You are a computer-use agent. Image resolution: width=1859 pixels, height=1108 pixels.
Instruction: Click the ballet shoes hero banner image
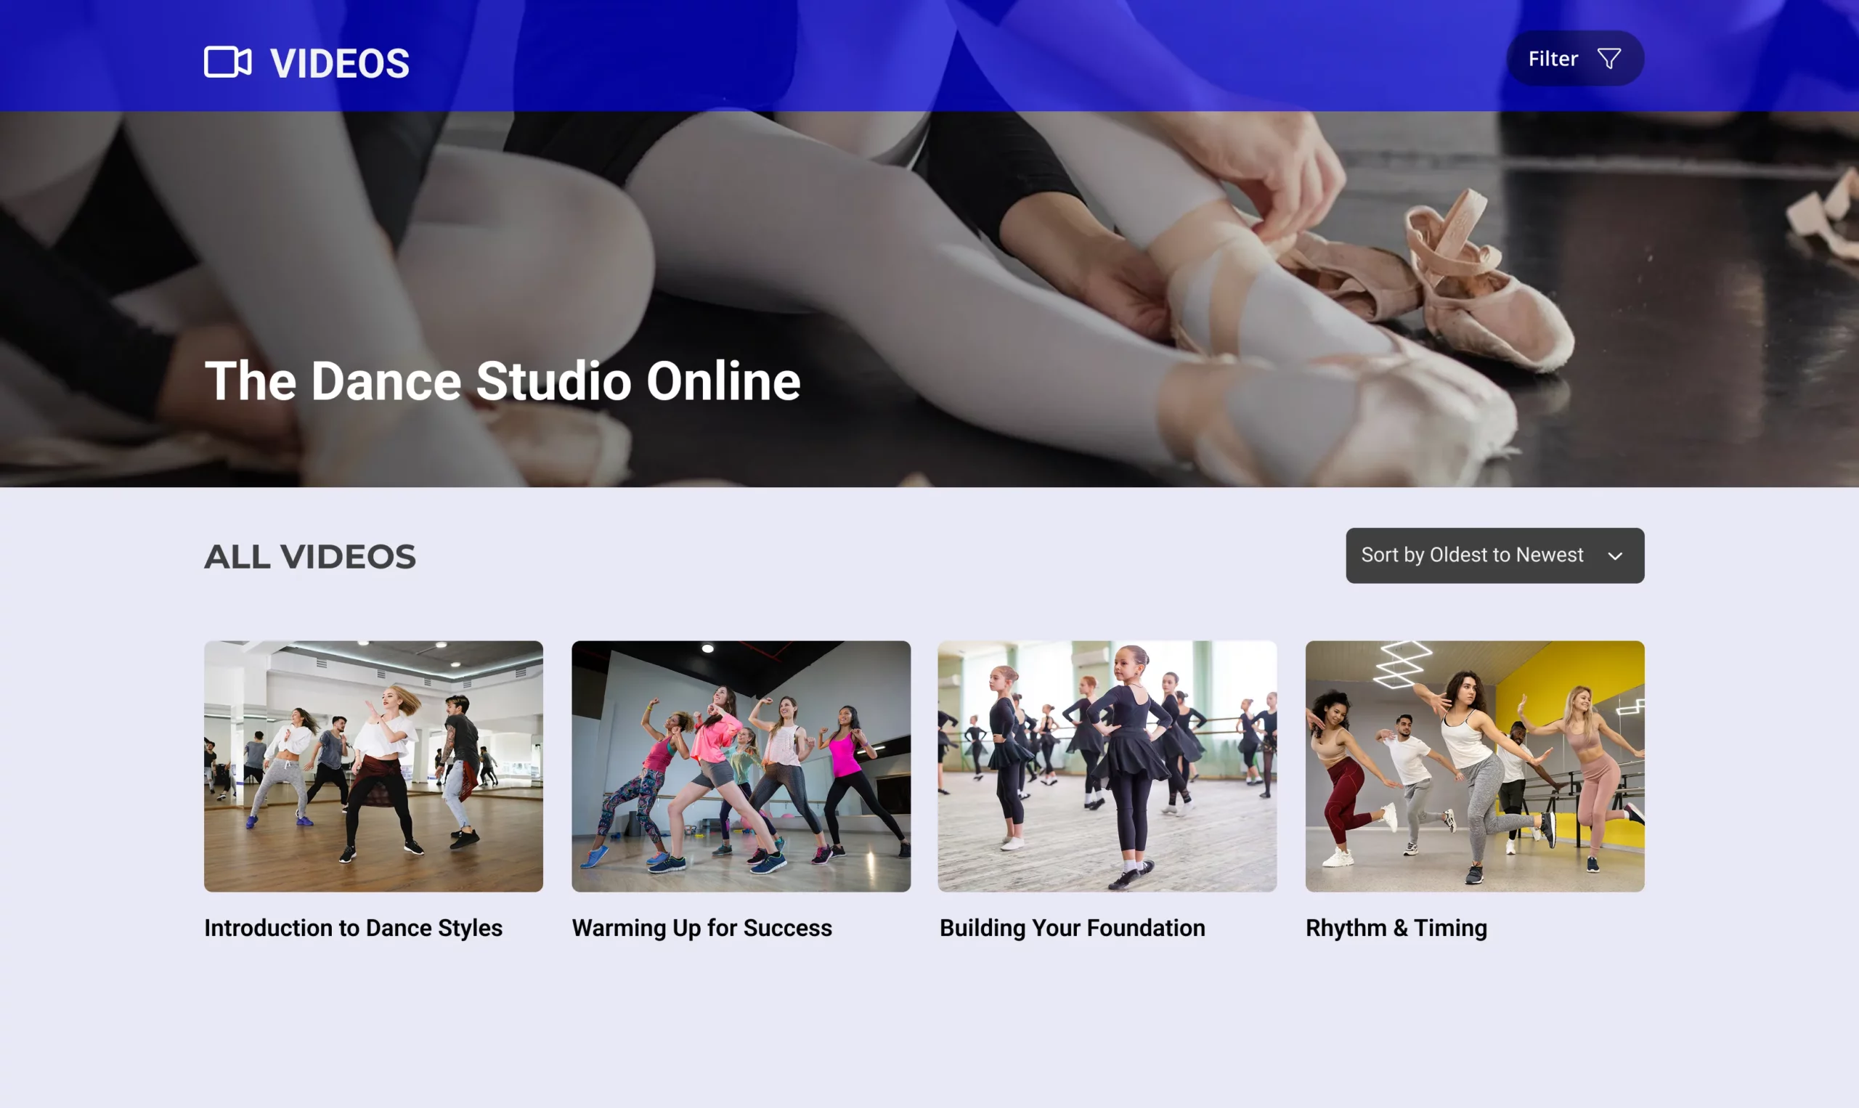pyautogui.click(x=1120, y=298)
